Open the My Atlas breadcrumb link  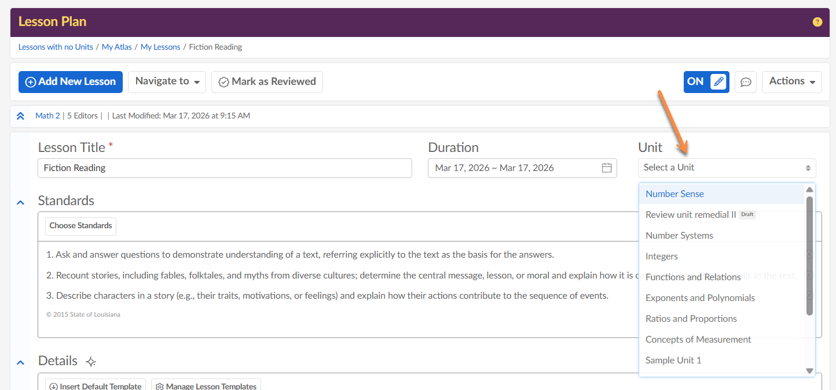(117, 47)
